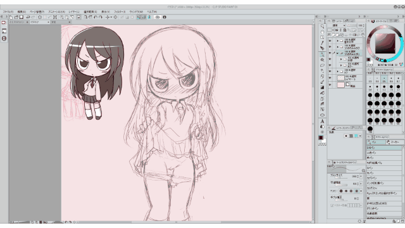Hide the レイヤー 9 layer via eye icon
Viewport: 405px width, 228px height.
[x=330, y=78]
